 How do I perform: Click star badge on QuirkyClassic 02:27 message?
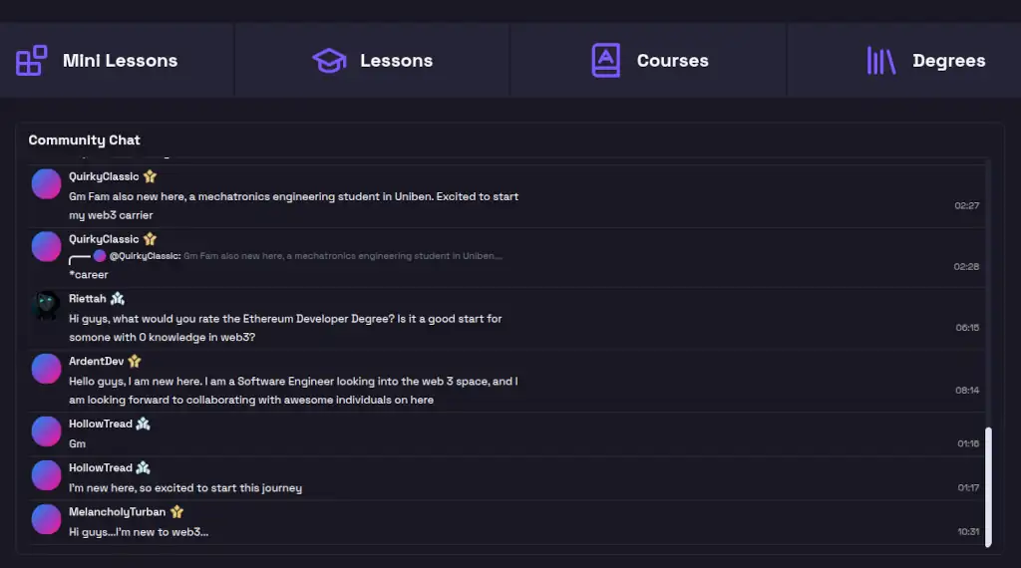point(150,176)
